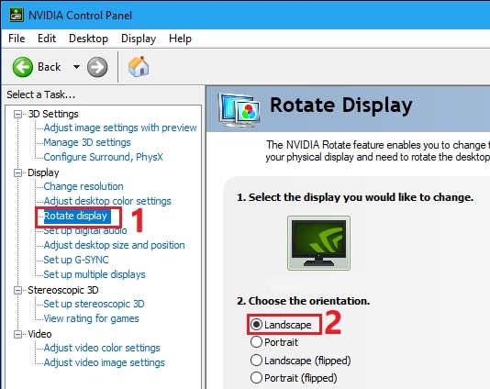
Task: Click the green Back arrow icon
Action: point(23,67)
